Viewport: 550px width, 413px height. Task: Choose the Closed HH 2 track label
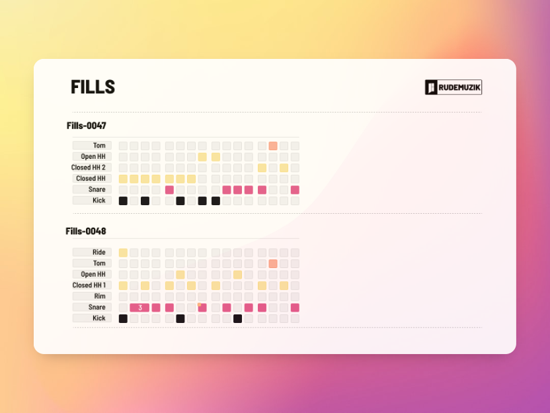pyautogui.click(x=93, y=167)
